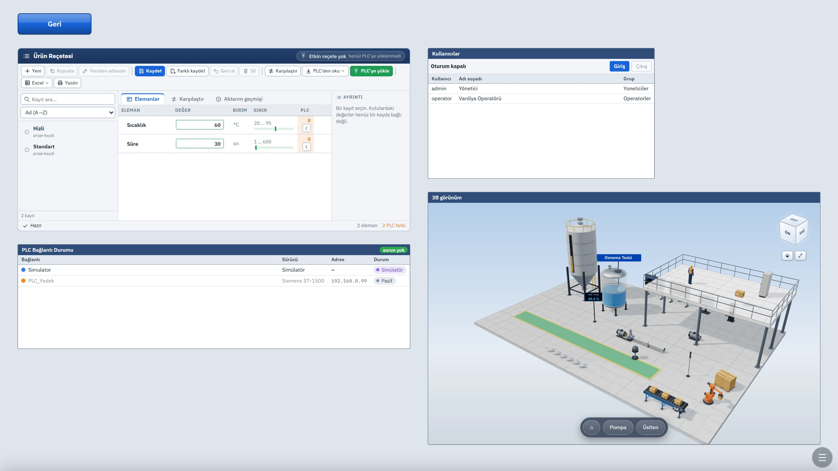Open the Aktarım geçmişi tab

click(x=239, y=99)
